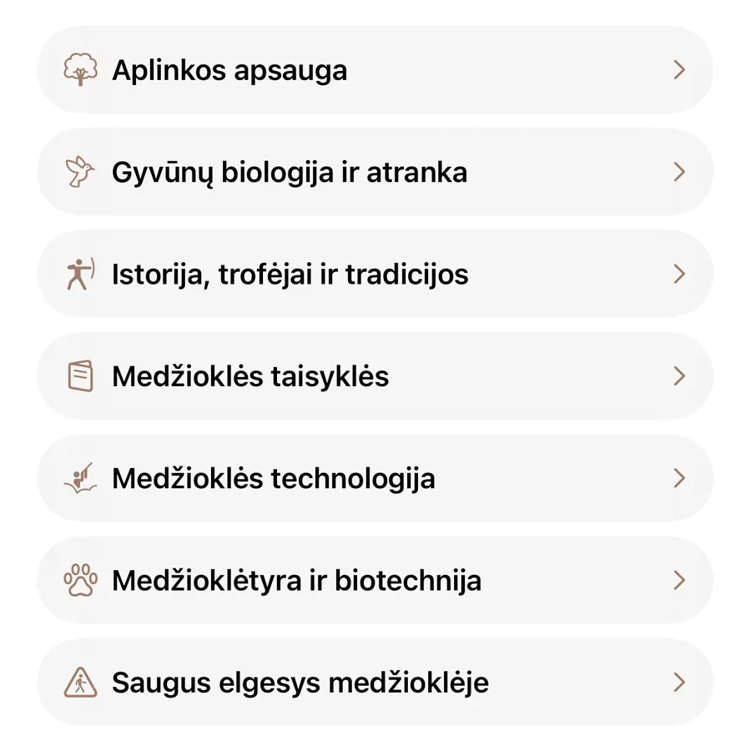Open the Aplinkos apsauga category
The width and height of the screenshot is (751, 751).
tap(229, 70)
